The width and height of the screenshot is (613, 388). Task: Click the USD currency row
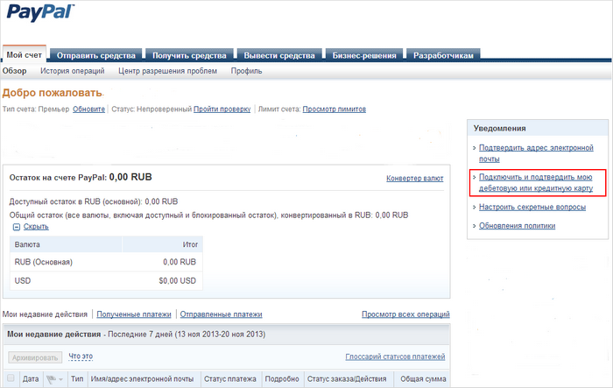(x=106, y=281)
